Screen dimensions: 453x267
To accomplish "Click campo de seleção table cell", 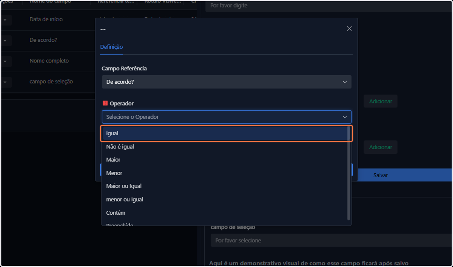I will [51, 81].
